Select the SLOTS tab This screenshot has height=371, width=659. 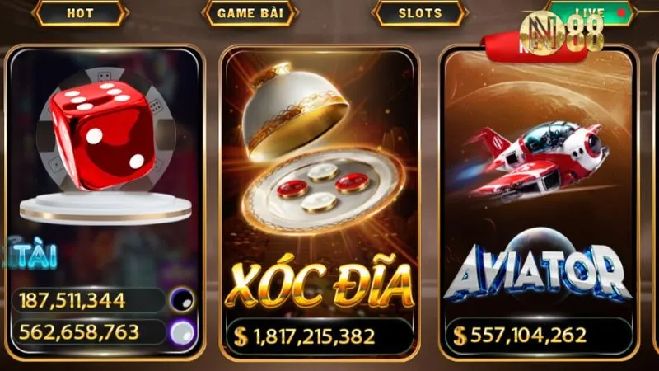tap(420, 13)
